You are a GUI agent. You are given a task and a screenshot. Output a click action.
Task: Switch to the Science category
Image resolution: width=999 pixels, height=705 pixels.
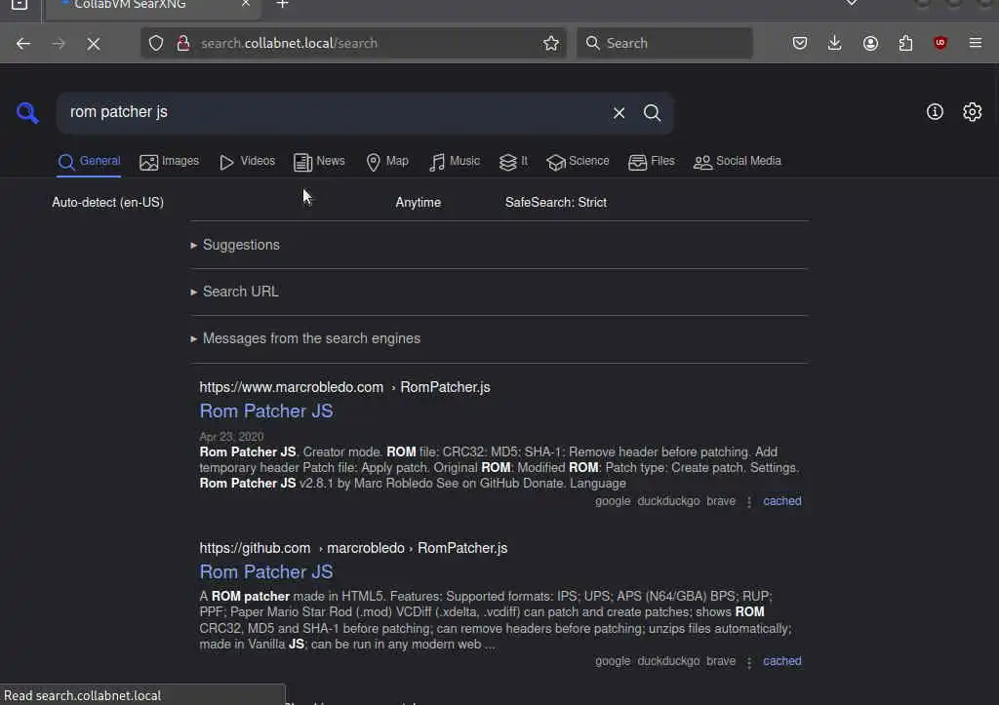[578, 162]
